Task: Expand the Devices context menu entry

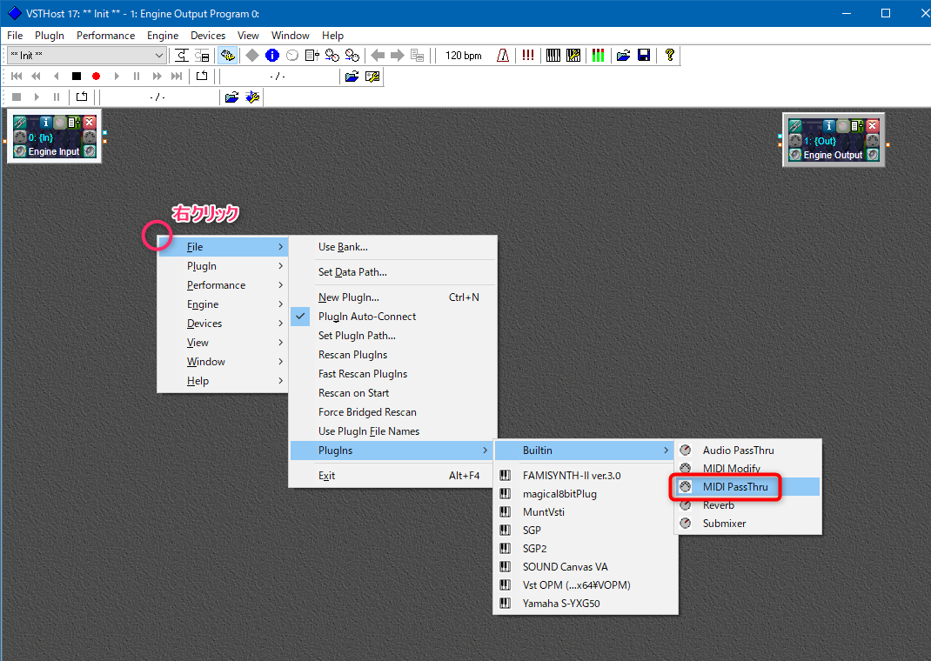Action: [x=223, y=324]
